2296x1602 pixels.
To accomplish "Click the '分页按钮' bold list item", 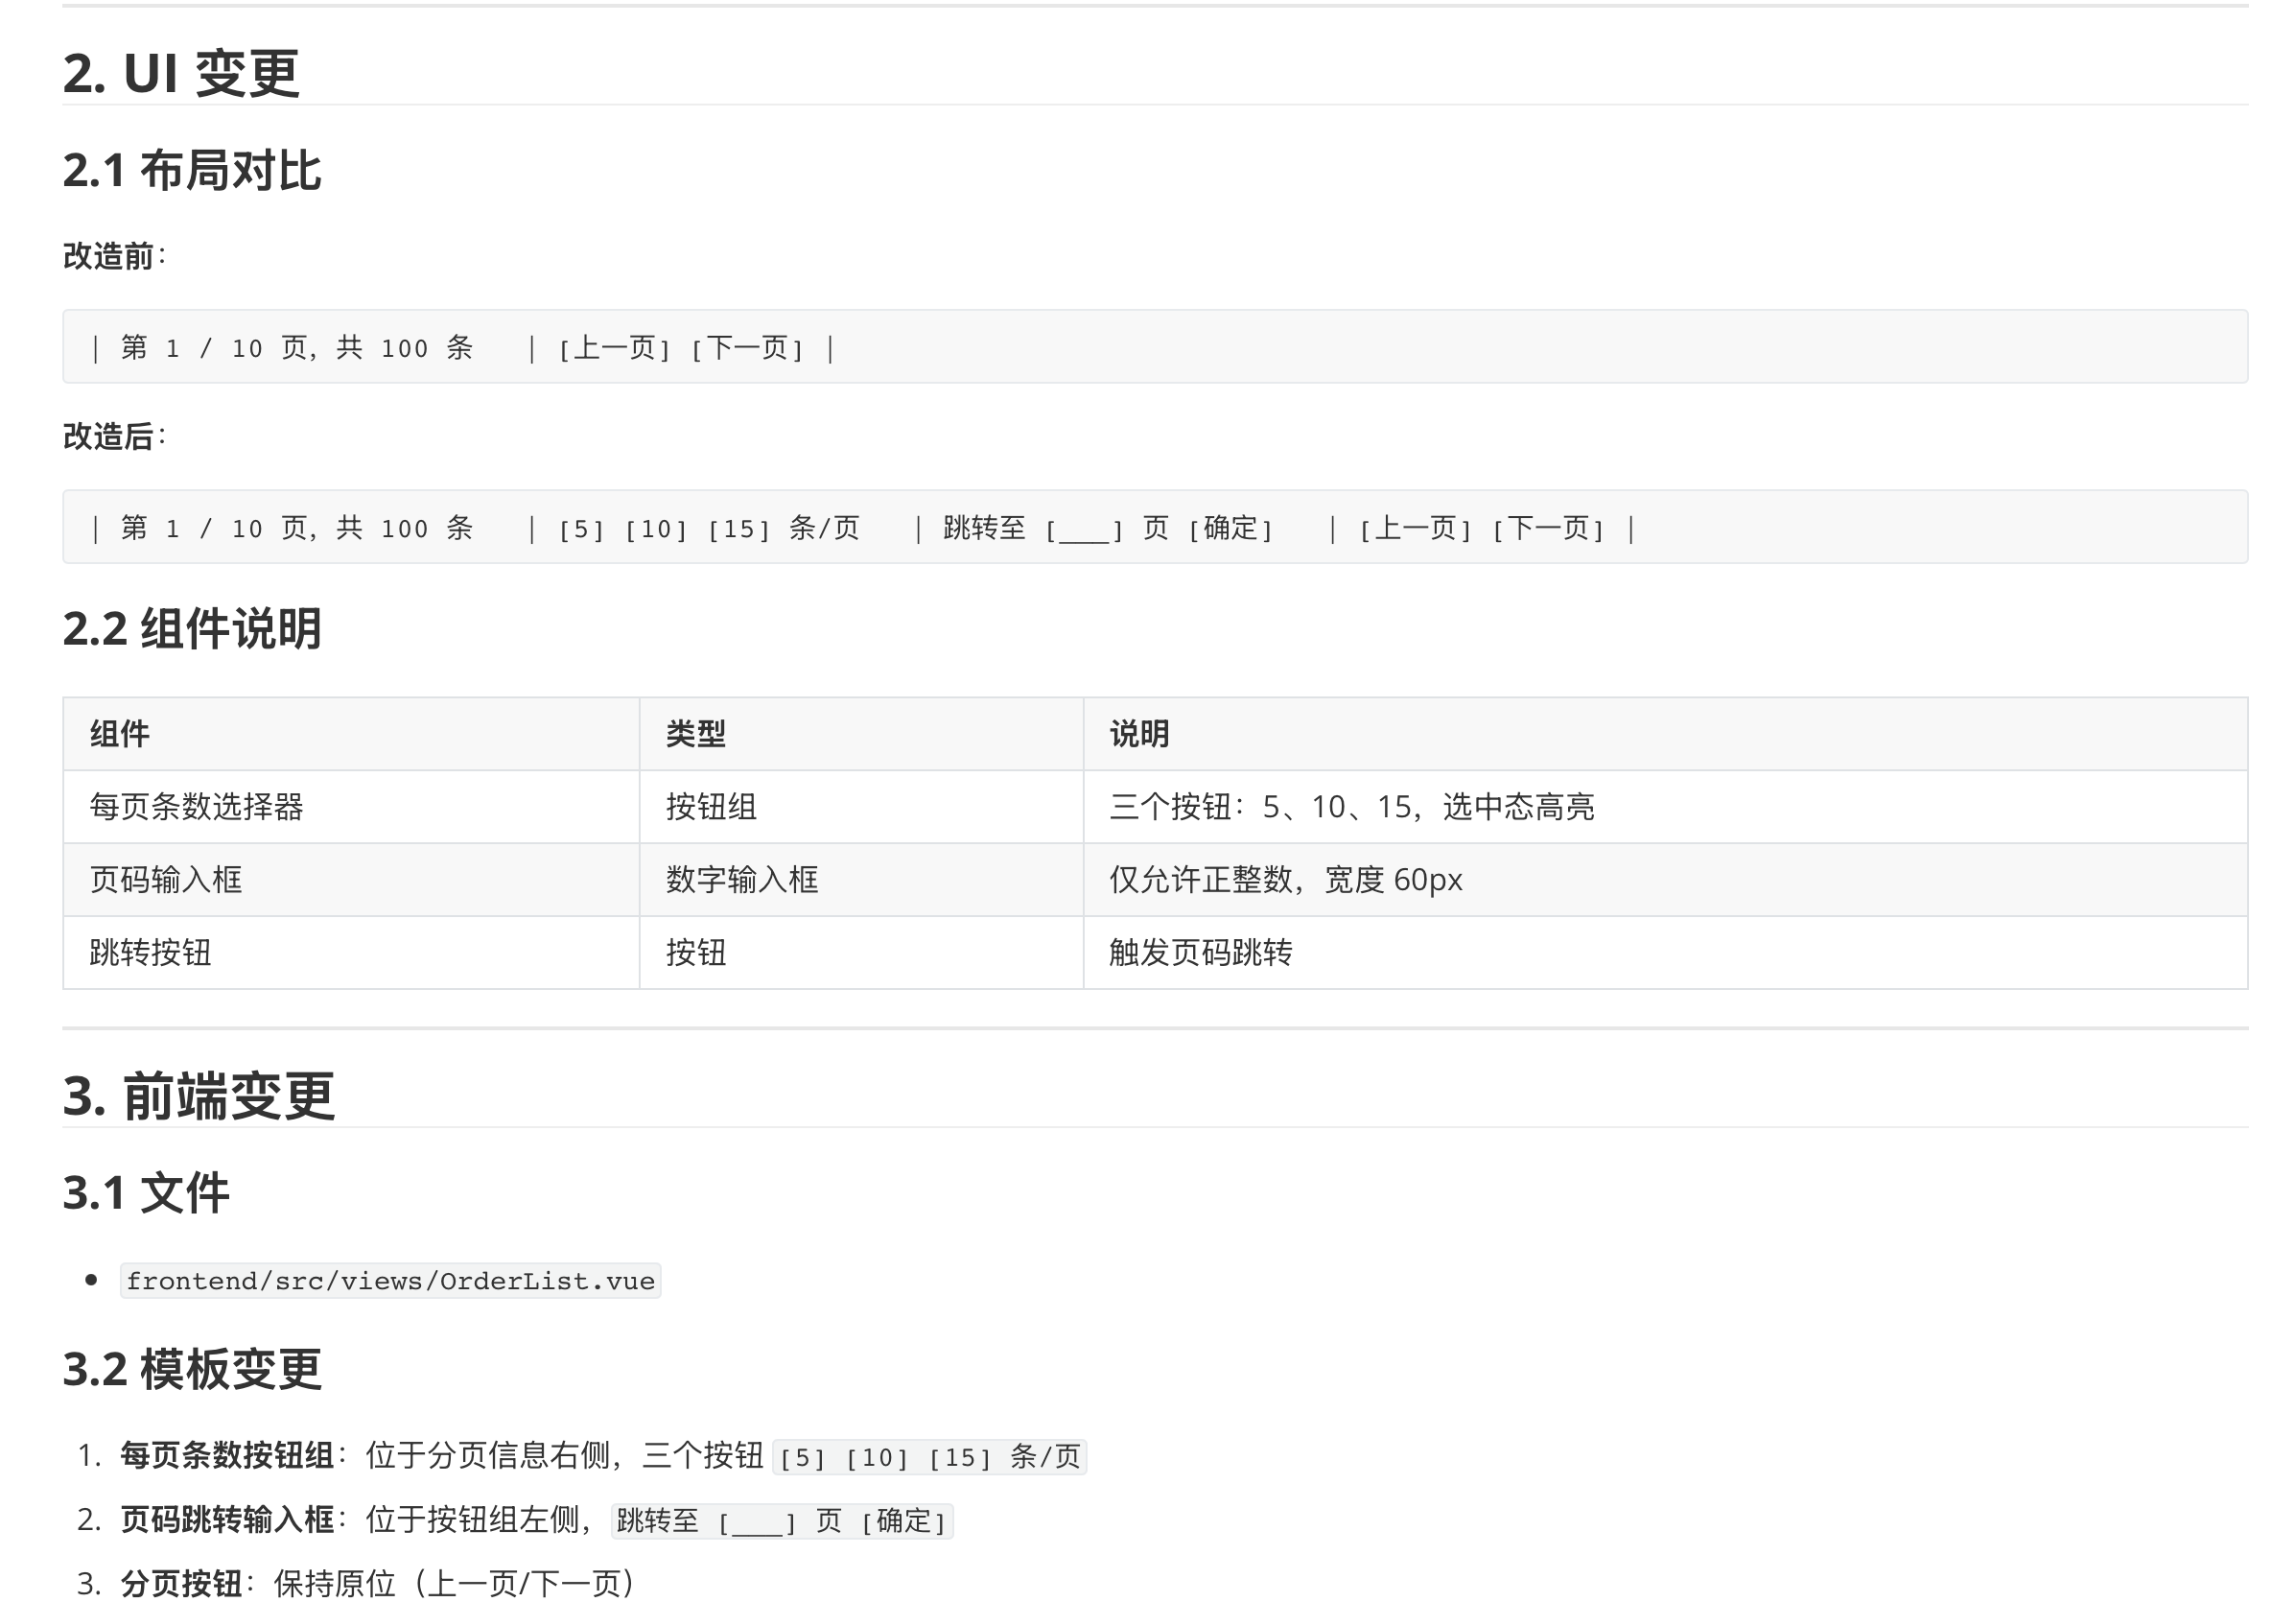I will click(x=181, y=1584).
